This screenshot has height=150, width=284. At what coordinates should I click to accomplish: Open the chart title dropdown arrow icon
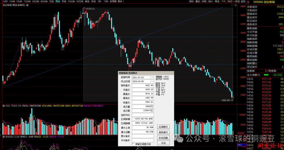(27, 5)
